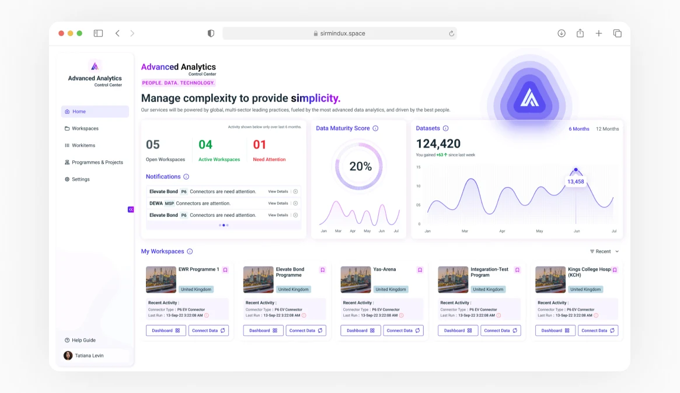Click the Datasets info icon
The height and width of the screenshot is (393, 680).
point(445,128)
